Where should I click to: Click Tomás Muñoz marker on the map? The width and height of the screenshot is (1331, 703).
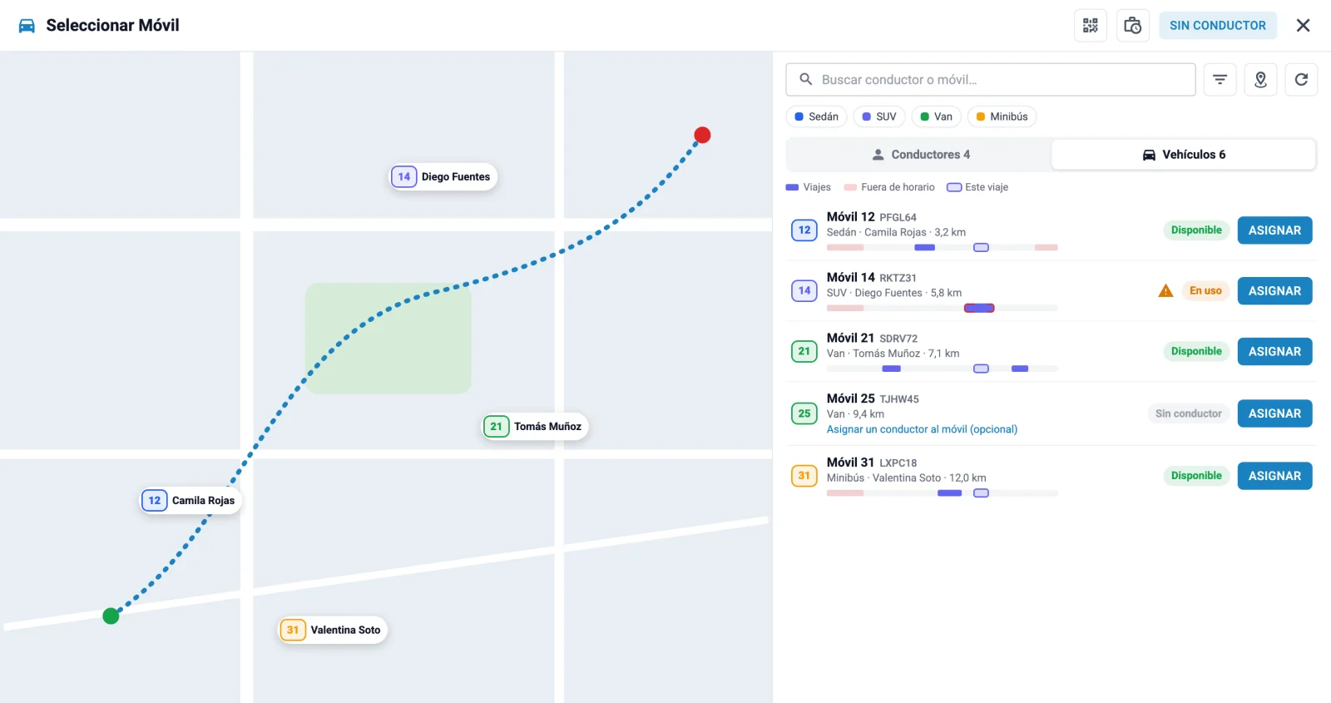[536, 427]
